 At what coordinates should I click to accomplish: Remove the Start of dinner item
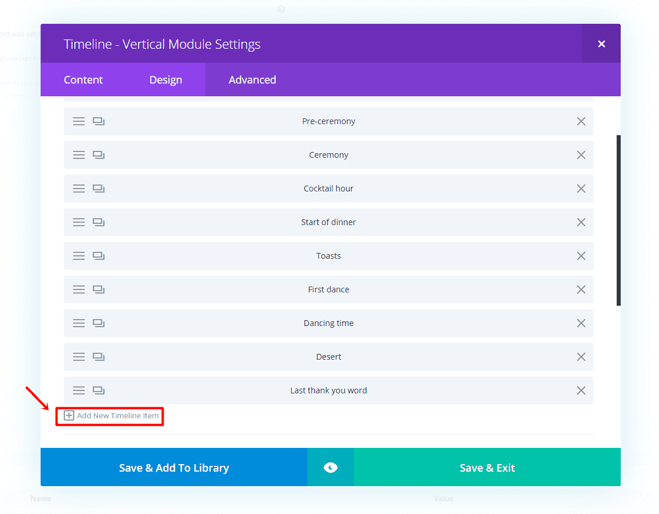pyautogui.click(x=581, y=222)
